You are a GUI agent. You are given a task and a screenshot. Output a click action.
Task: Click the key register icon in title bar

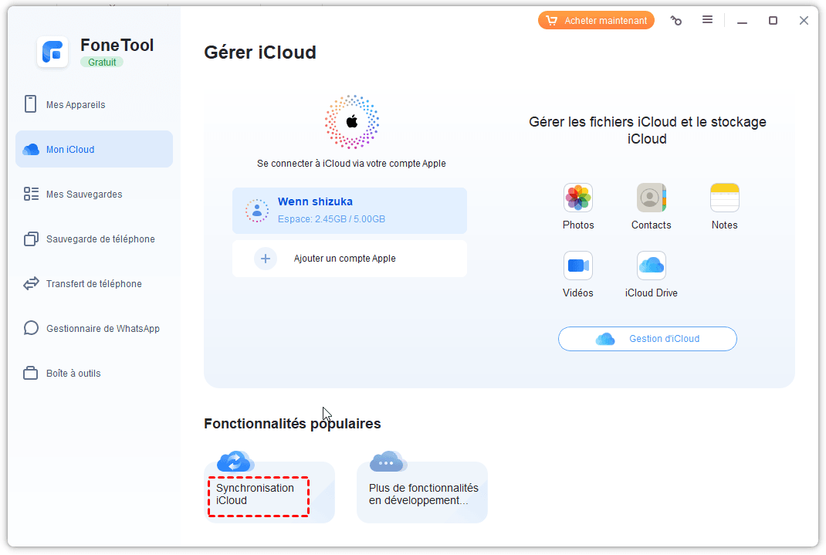coord(676,21)
